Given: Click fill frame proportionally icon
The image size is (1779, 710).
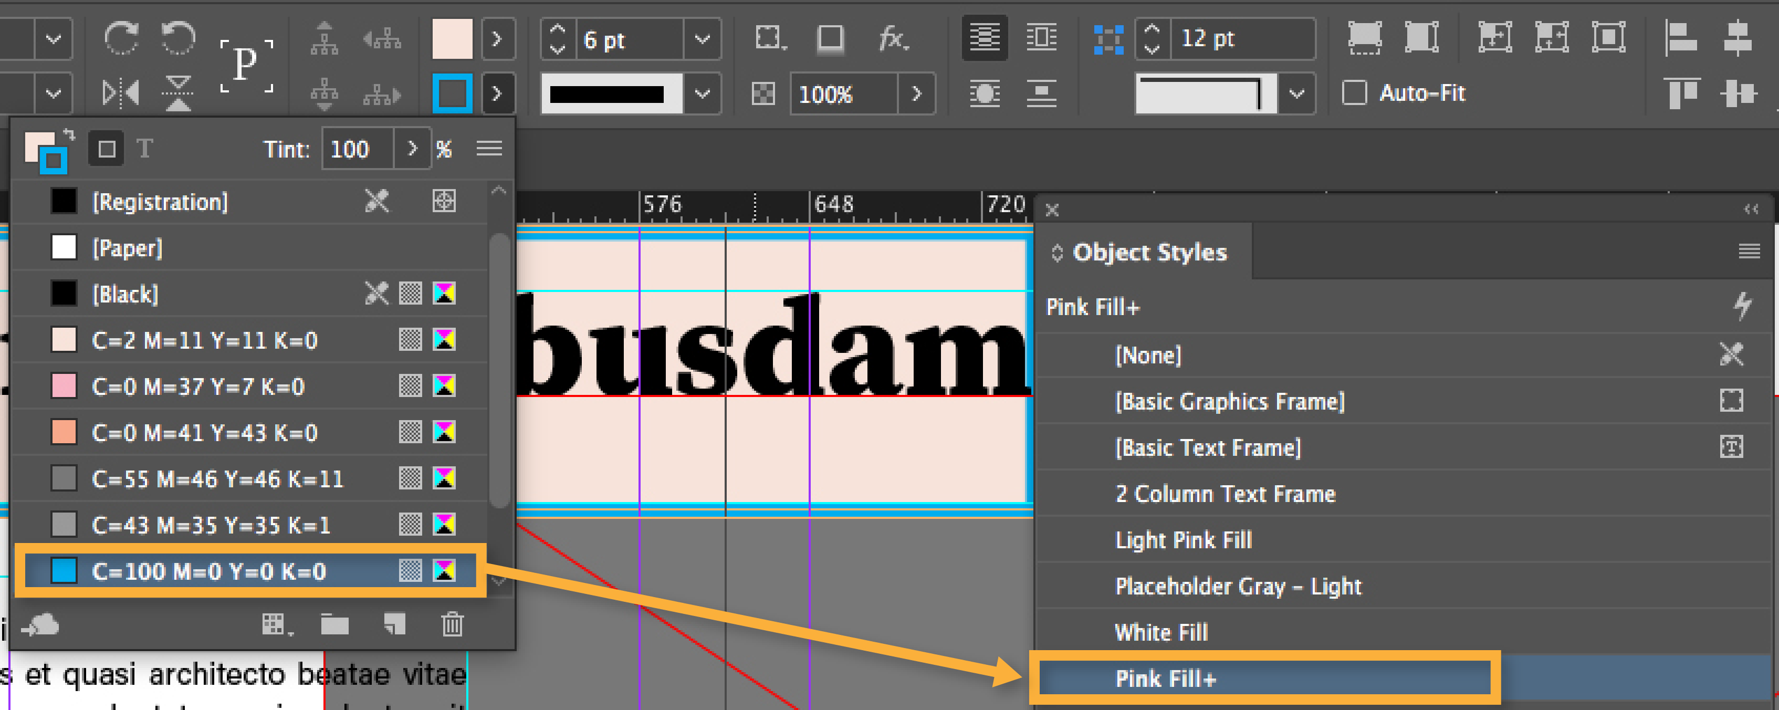Looking at the screenshot, I should click(1365, 37).
